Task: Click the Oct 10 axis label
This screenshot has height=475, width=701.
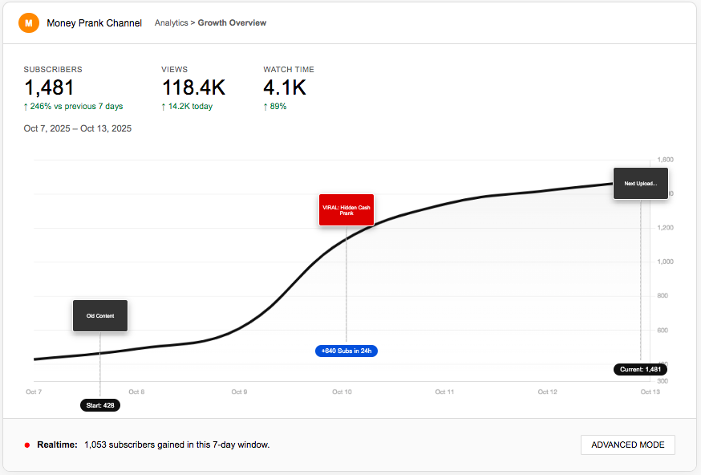Action: tap(341, 392)
